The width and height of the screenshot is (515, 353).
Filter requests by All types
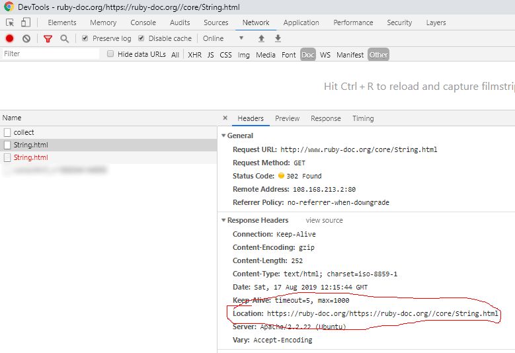coord(175,55)
